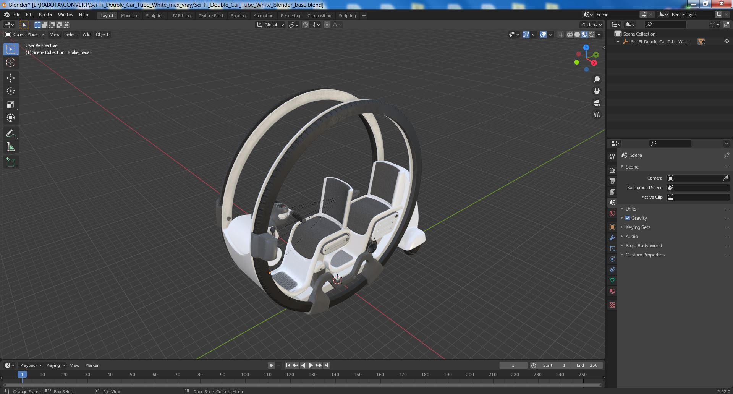Select the Cursor tool in the toolbar
733x394 pixels.
click(x=11, y=62)
